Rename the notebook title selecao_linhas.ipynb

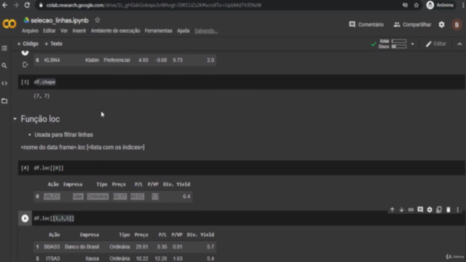pyautogui.click(x=60, y=20)
